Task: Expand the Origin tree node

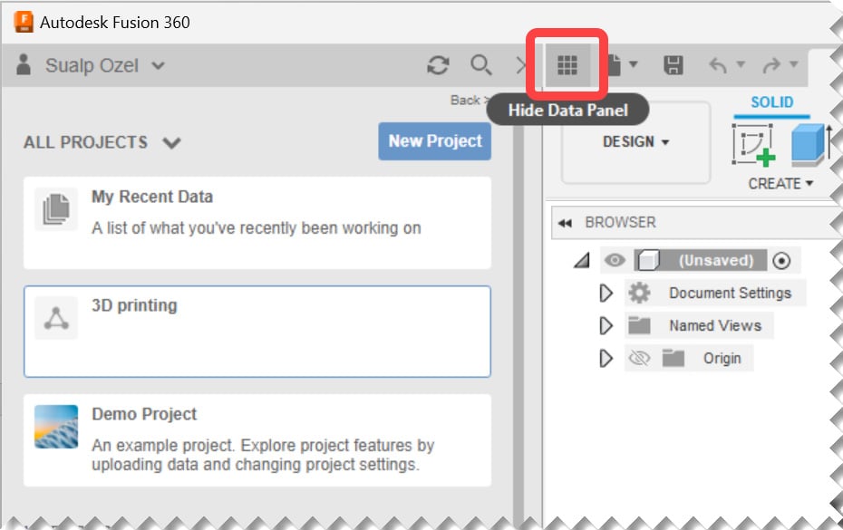Action: click(x=606, y=359)
